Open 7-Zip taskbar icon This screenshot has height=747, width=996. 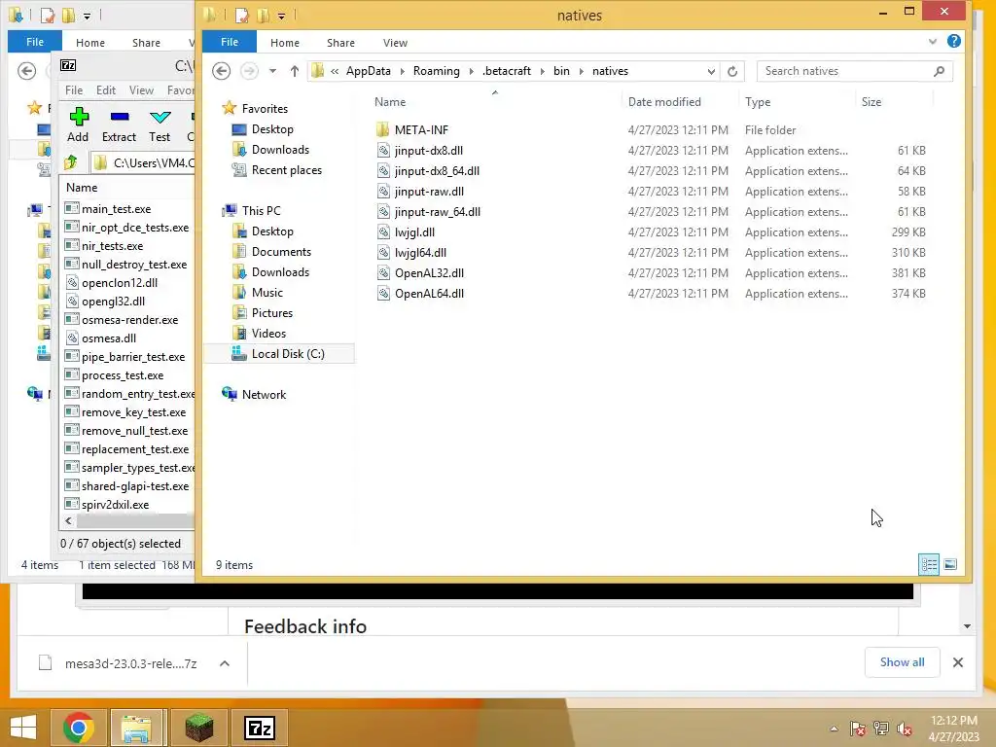click(x=259, y=728)
